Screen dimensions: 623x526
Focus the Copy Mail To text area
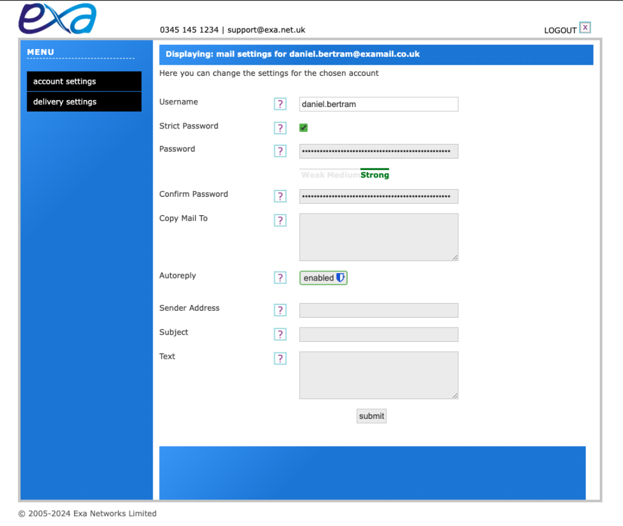click(x=378, y=237)
